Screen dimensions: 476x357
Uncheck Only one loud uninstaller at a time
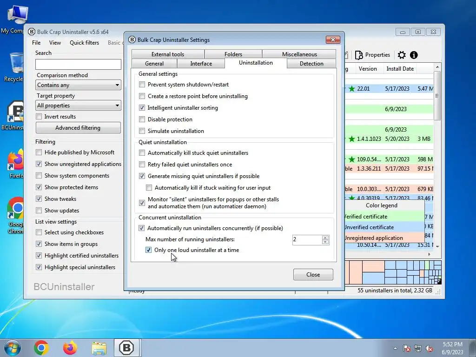pyautogui.click(x=148, y=250)
